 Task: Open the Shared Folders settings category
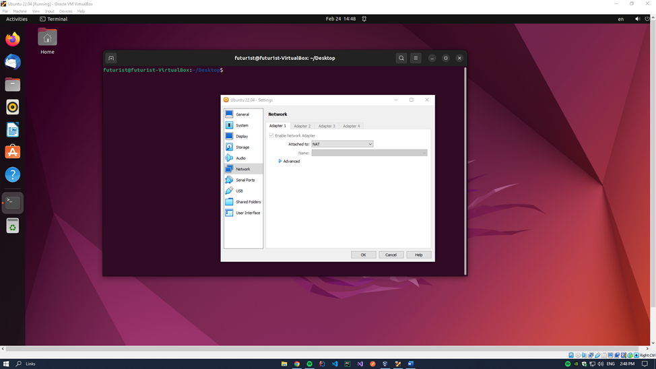(243, 201)
